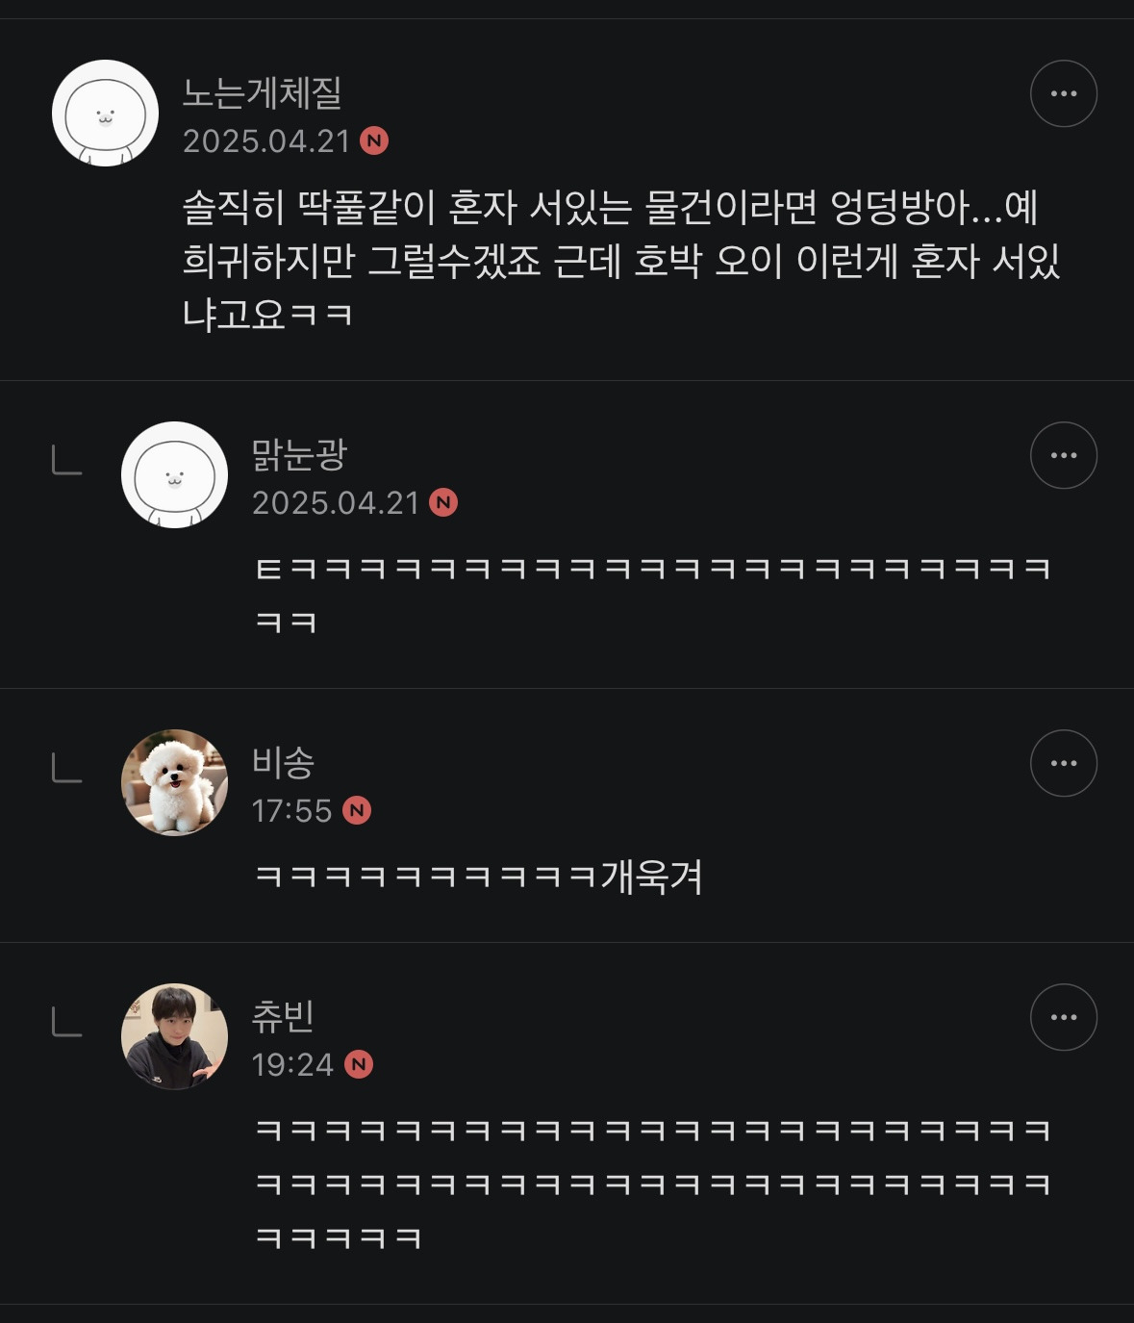View 노는게체질's profile picture
The width and height of the screenshot is (1134, 1323).
point(105,113)
